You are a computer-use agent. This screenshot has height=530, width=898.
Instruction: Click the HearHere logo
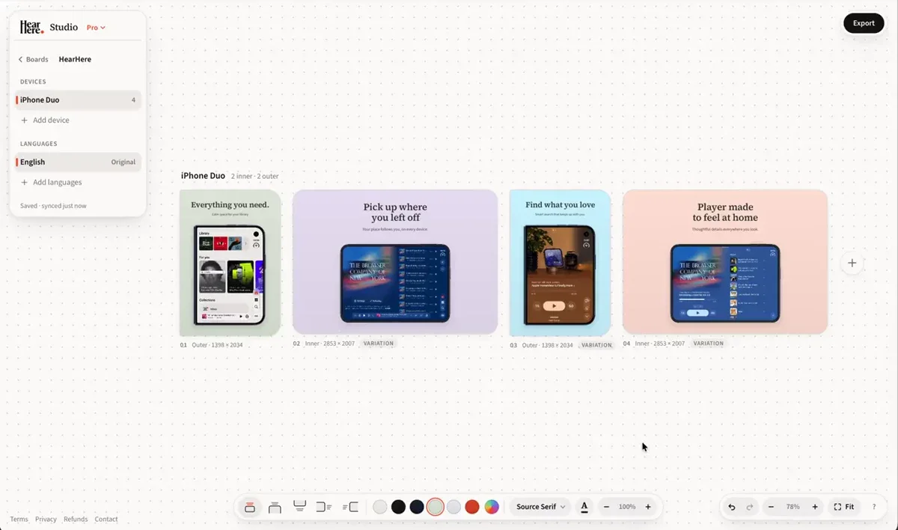31,27
